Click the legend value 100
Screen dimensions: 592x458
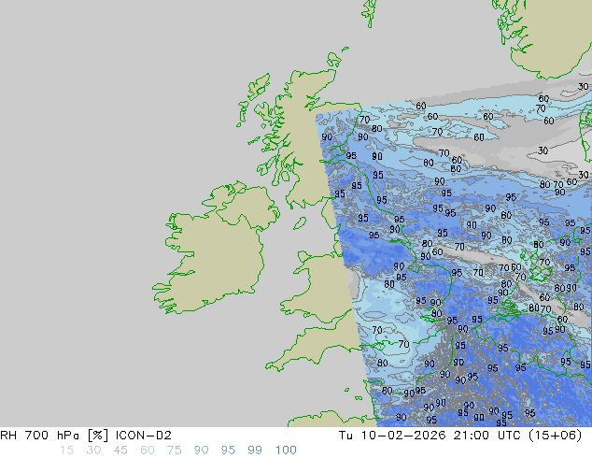tap(286, 451)
